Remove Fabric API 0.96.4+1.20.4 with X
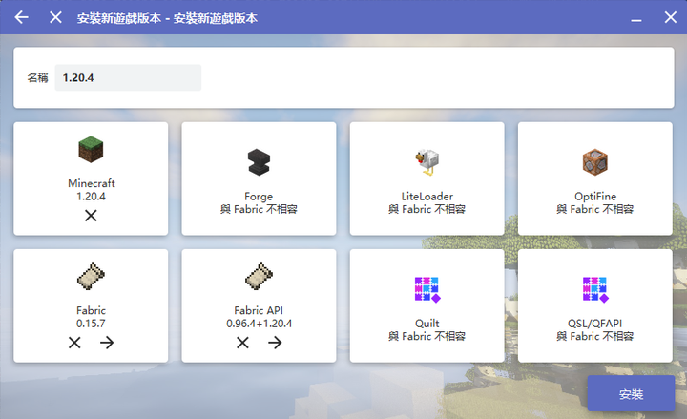 tap(242, 343)
